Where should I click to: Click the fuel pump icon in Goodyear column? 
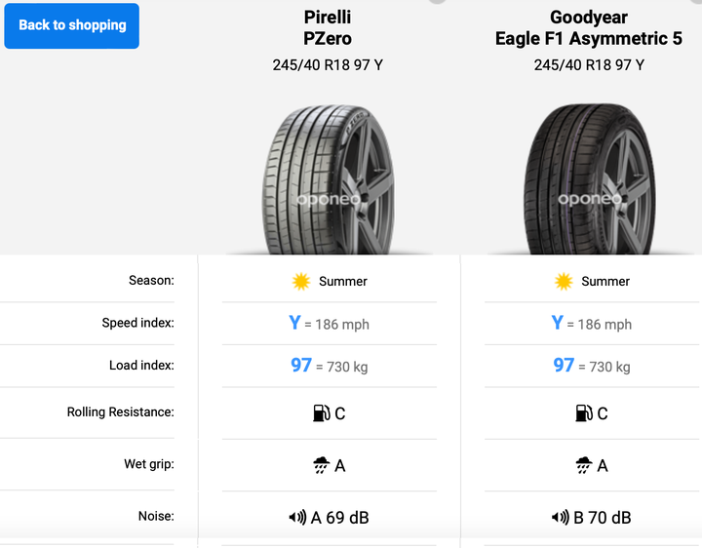584,413
